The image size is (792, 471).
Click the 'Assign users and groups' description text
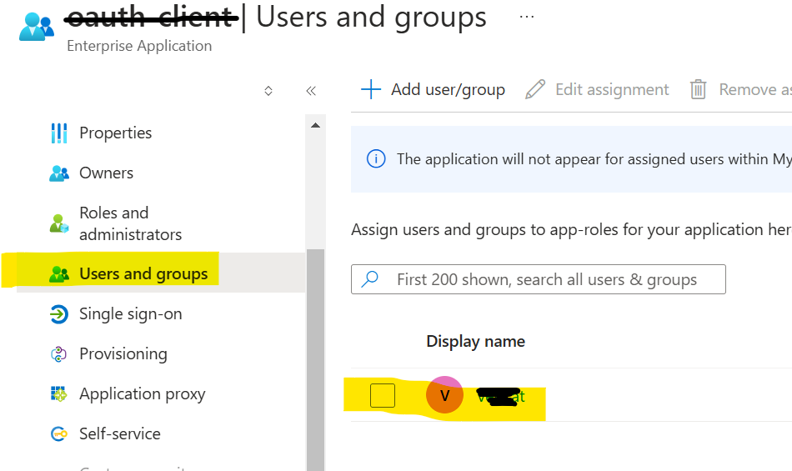[571, 230]
